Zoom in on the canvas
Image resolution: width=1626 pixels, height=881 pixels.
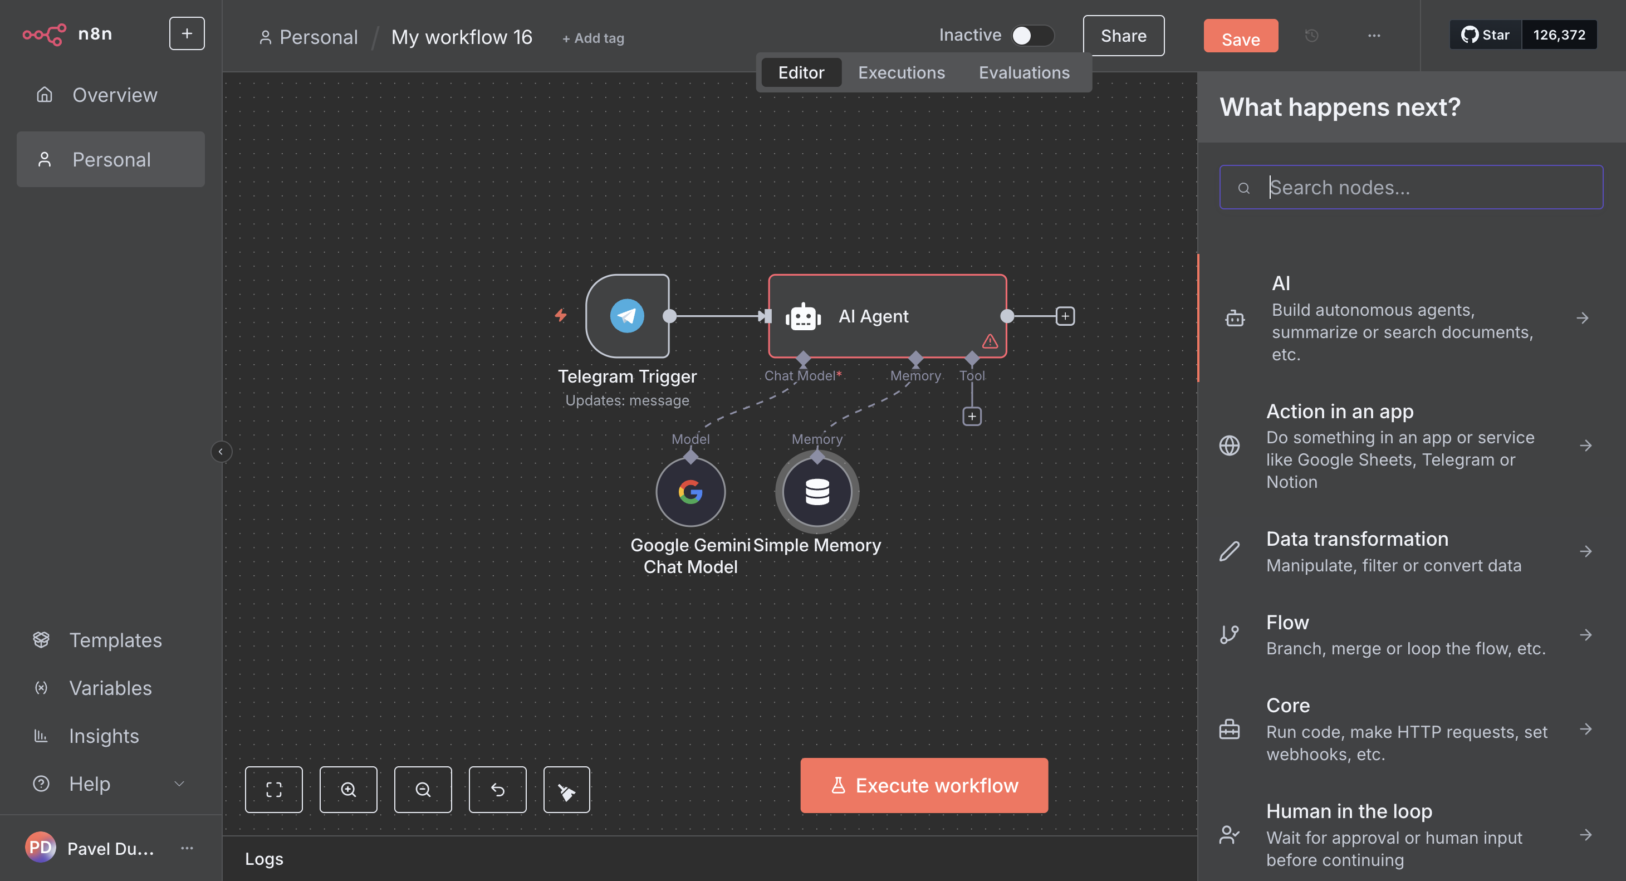point(348,790)
